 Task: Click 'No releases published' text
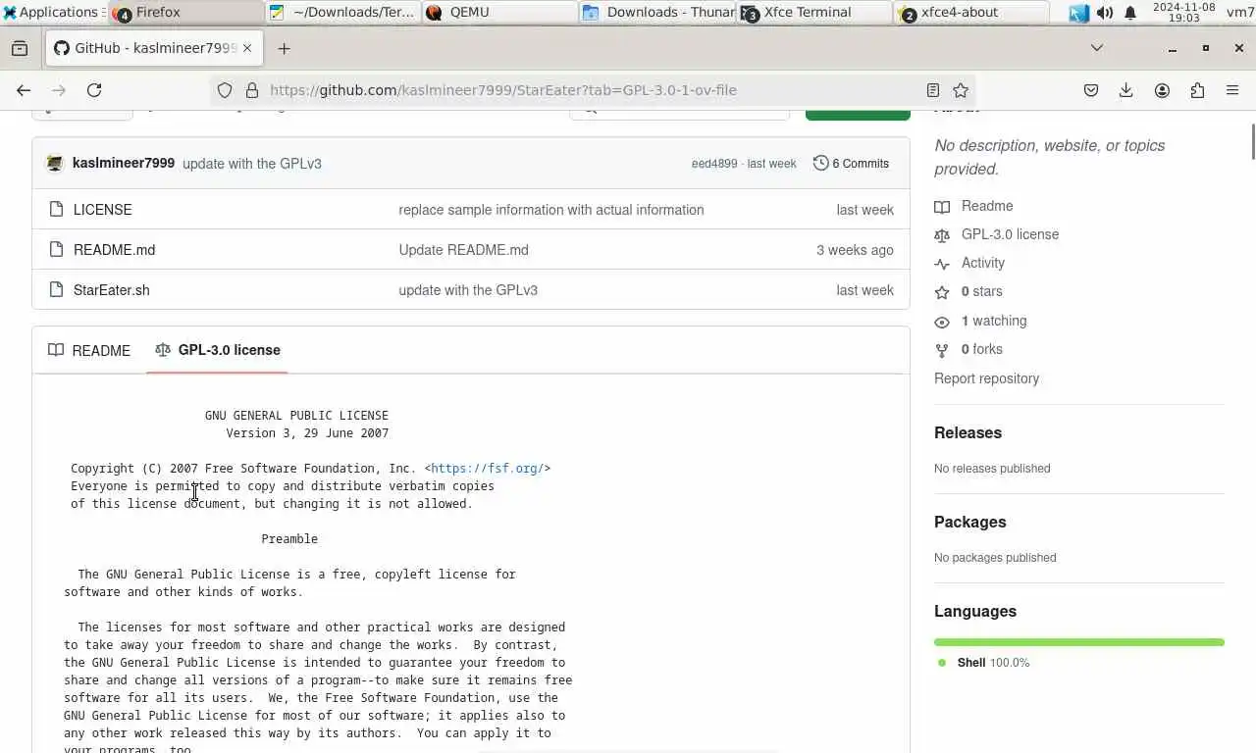pos(992,469)
